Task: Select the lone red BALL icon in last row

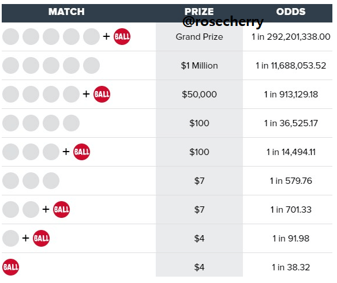Action: point(10,267)
